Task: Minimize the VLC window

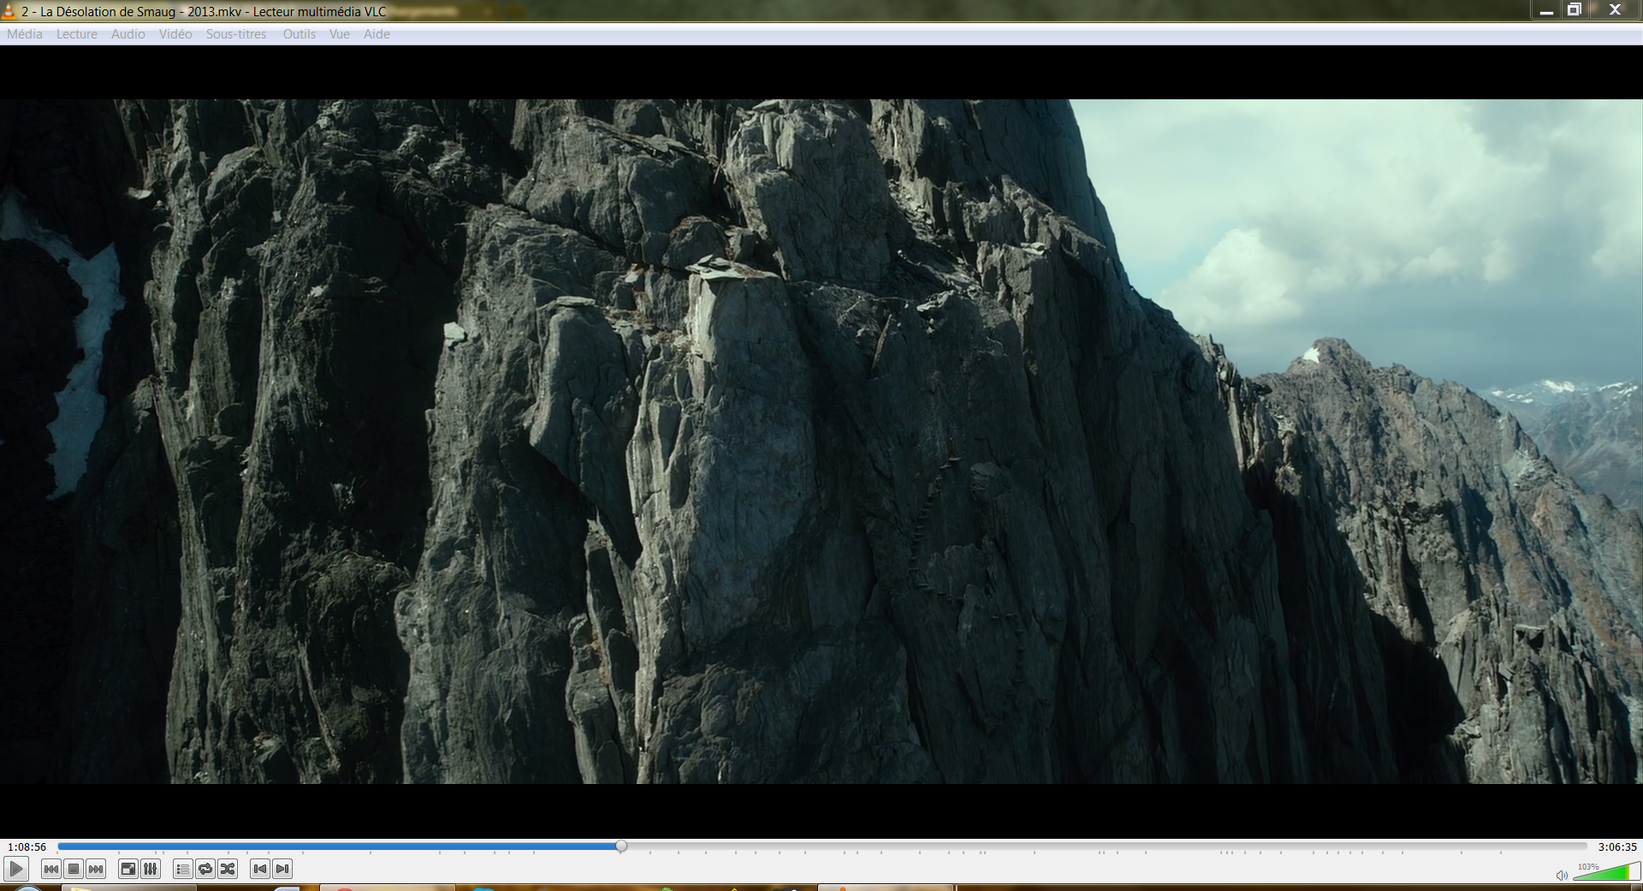Action: click(x=1546, y=10)
